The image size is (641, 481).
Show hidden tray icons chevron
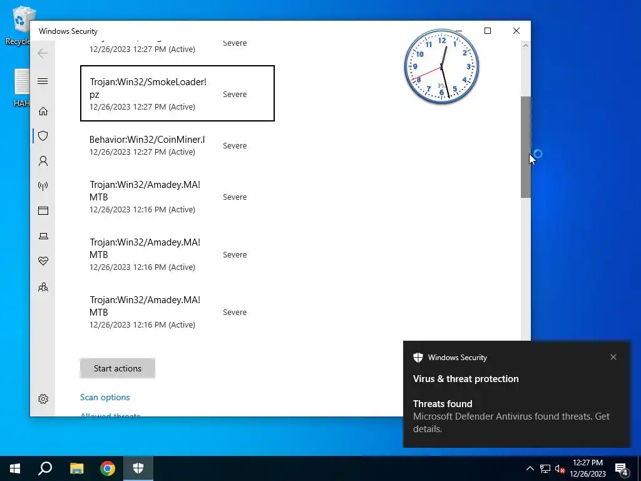530,468
